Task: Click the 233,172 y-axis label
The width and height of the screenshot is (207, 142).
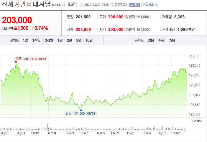Action: [x=194, y=56]
